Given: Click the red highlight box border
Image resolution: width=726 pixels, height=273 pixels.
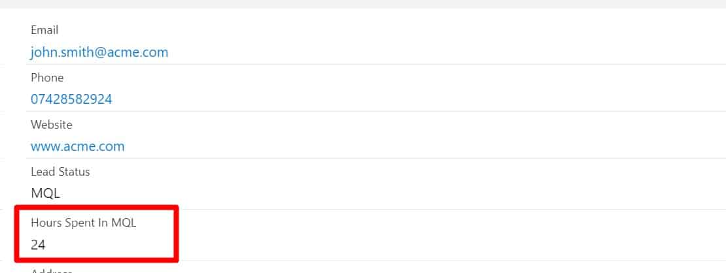Looking at the screenshot, I should 176,234.
